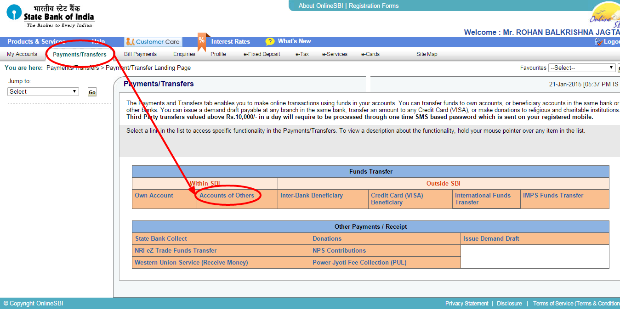Open the NPS Contributions link
This screenshot has height=316, width=620.
pos(339,250)
